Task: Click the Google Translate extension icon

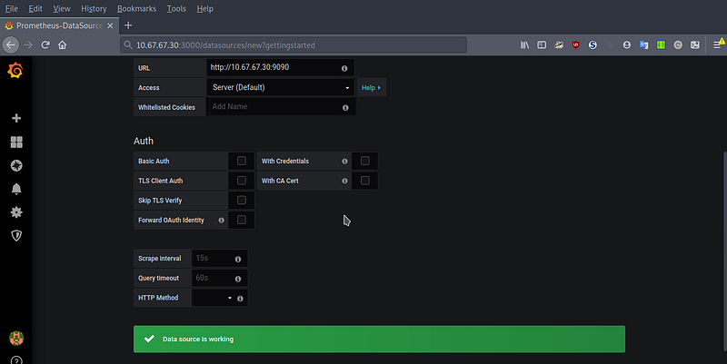Action: [x=643, y=44]
